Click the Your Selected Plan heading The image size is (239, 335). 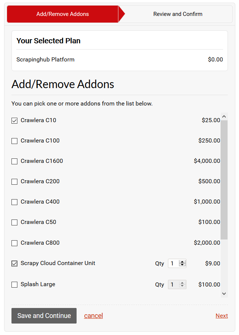[48, 41]
